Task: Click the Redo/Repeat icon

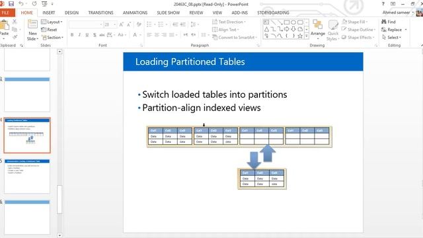Action: 34,4
